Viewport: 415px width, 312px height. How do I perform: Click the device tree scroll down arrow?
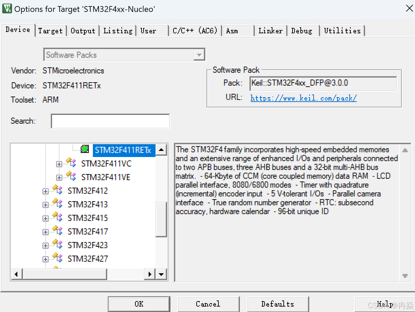(161, 274)
